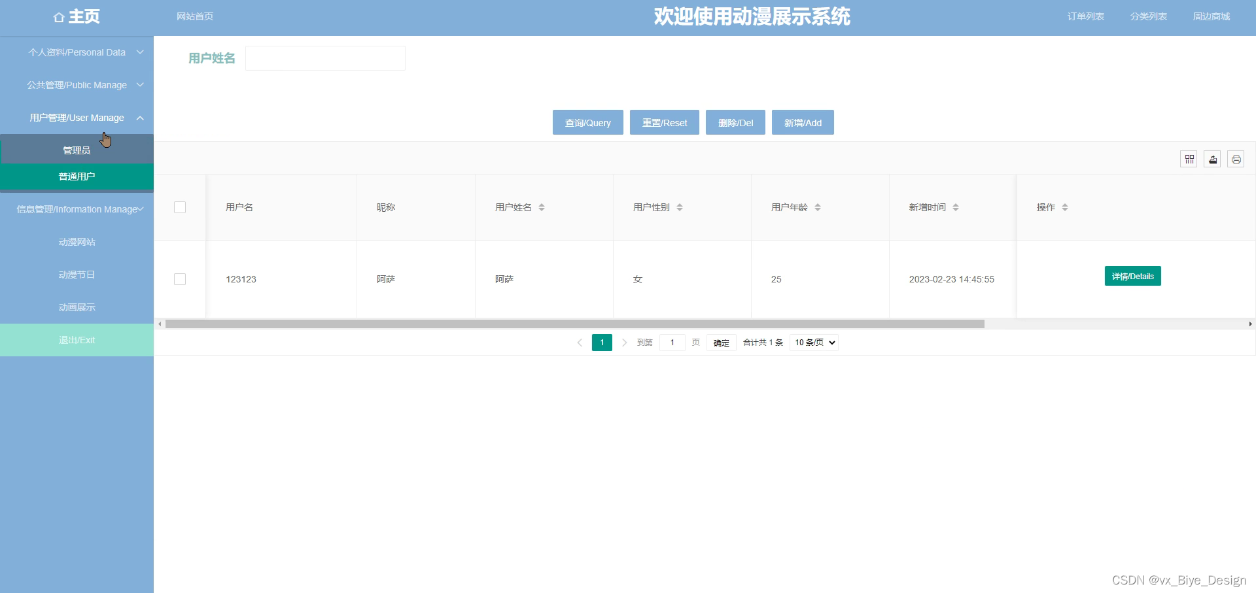This screenshot has width=1256, height=593.
Task: Toggle the select-all header checkbox
Action: [x=180, y=207]
